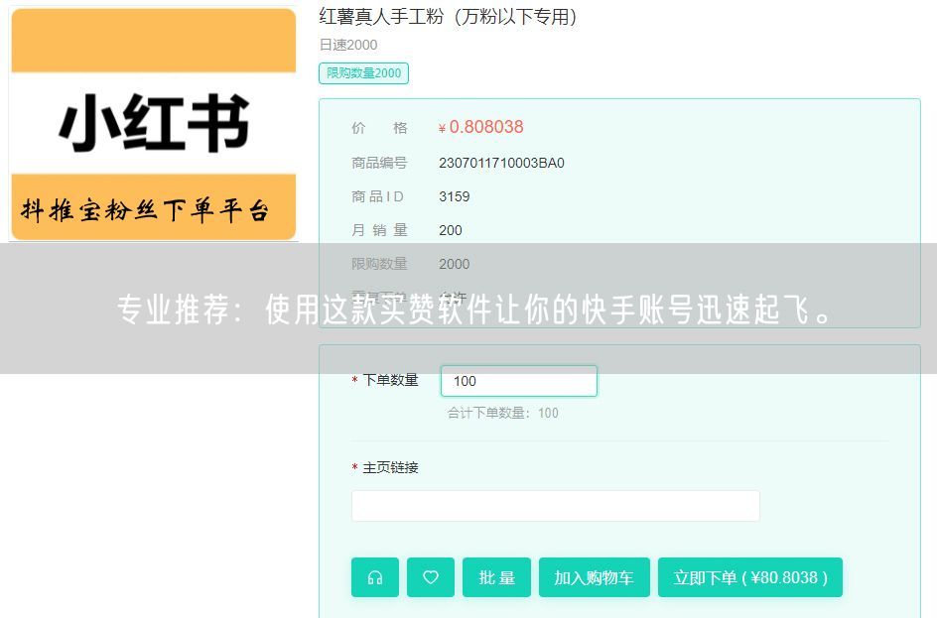937x618 pixels.
Task: Add the item to cart via 加入购物车
Action: (x=594, y=577)
